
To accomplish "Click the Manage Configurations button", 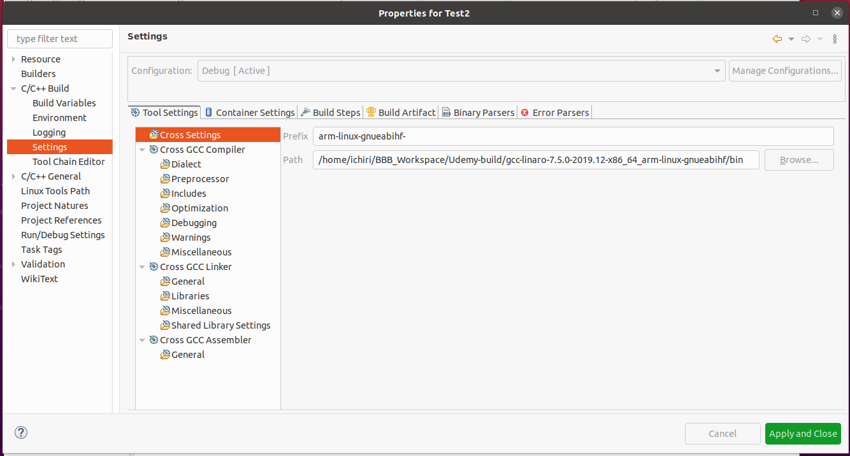I will point(785,71).
